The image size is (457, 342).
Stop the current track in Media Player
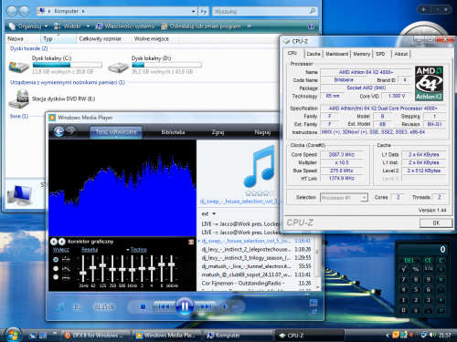click(x=143, y=306)
